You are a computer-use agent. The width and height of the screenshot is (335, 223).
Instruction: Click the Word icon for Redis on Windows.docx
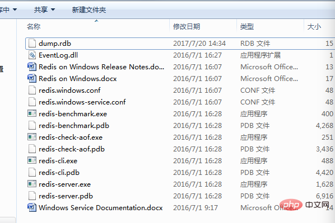32,79
